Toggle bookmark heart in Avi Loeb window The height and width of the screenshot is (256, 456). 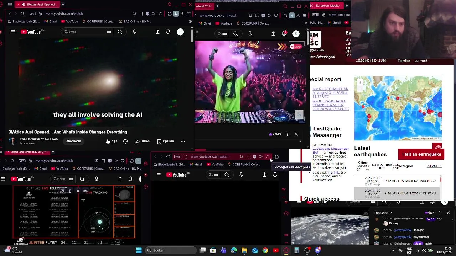[160, 14]
